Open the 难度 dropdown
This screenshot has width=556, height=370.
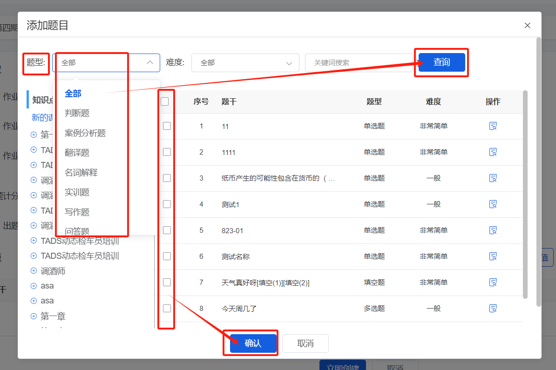[245, 62]
